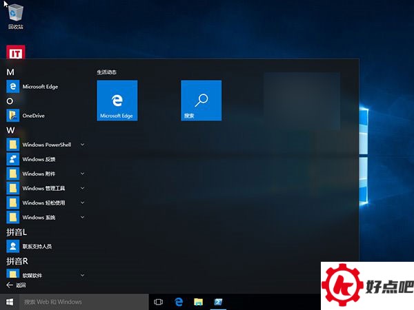Expand the Windows 轻松使用 chevron

82,203
